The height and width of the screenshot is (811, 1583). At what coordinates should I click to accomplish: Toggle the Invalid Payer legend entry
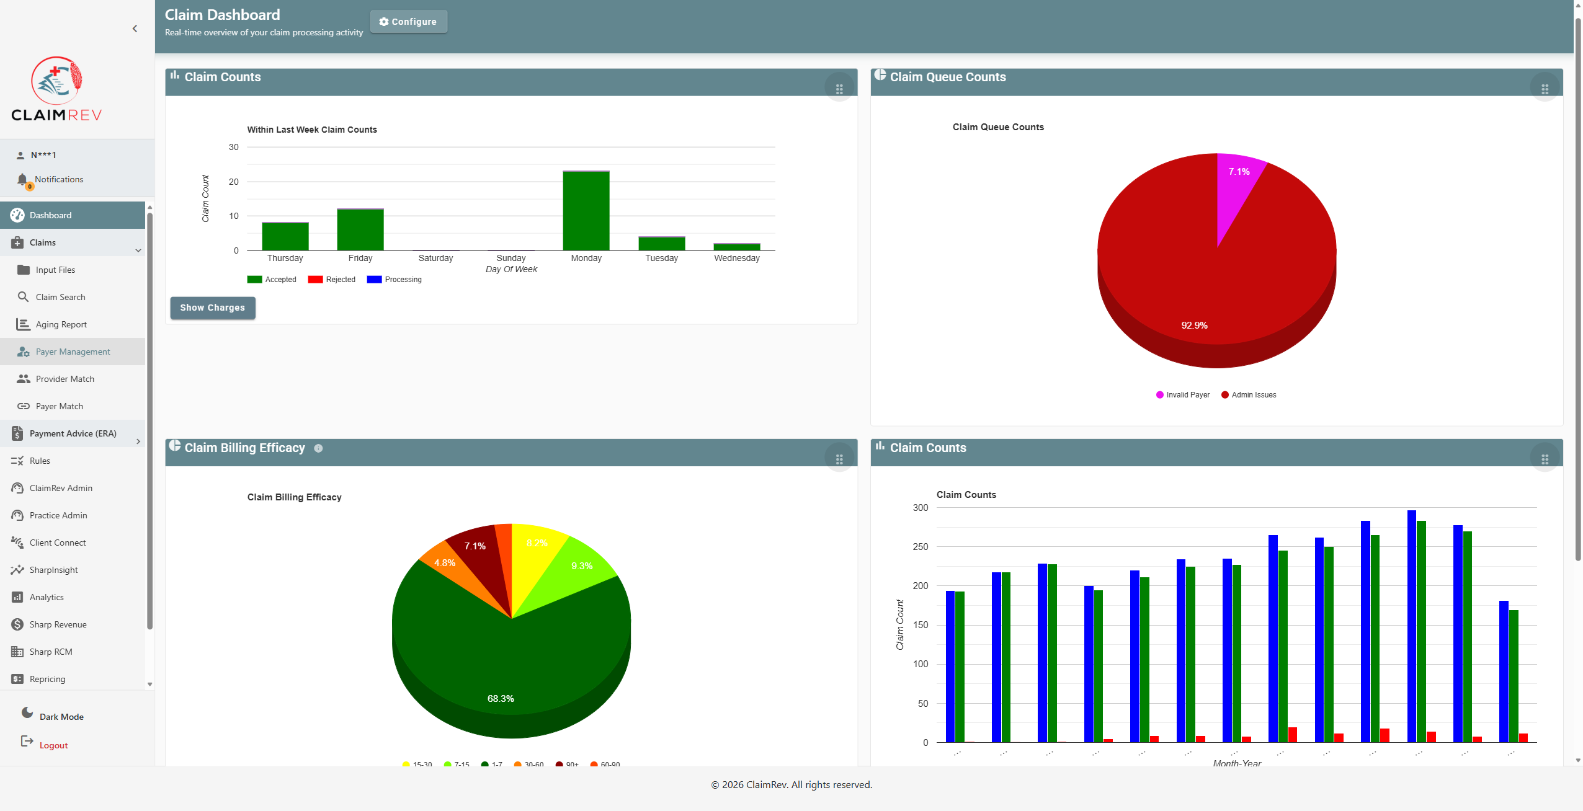pyautogui.click(x=1183, y=395)
